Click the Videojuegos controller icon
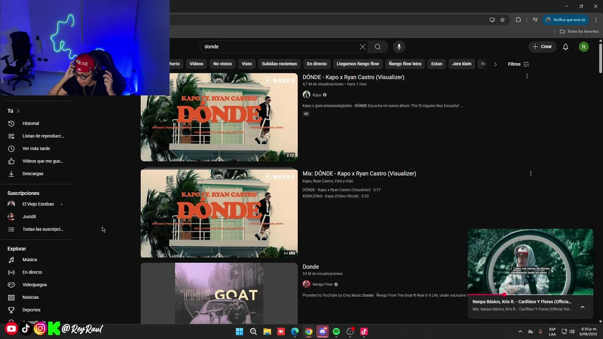The width and height of the screenshot is (603, 339). [11, 285]
